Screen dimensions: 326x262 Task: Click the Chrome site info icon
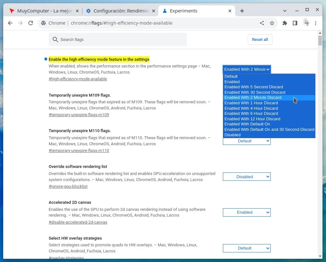43,23
